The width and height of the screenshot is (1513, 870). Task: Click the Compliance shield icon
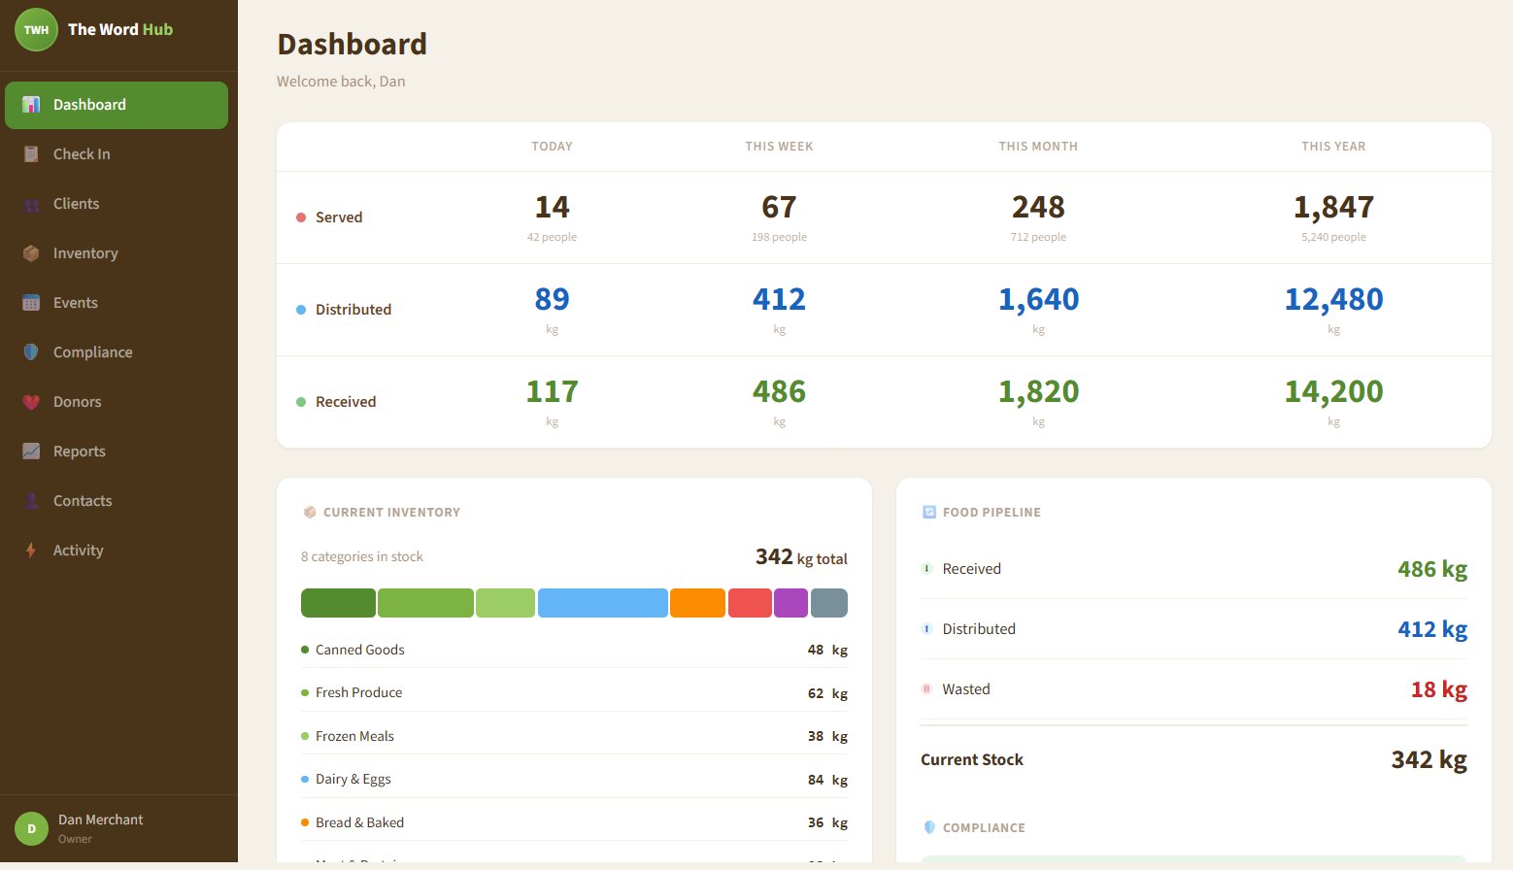[32, 351]
